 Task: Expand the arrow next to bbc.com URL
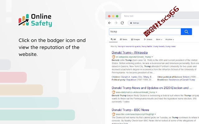[x=155, y=114]
